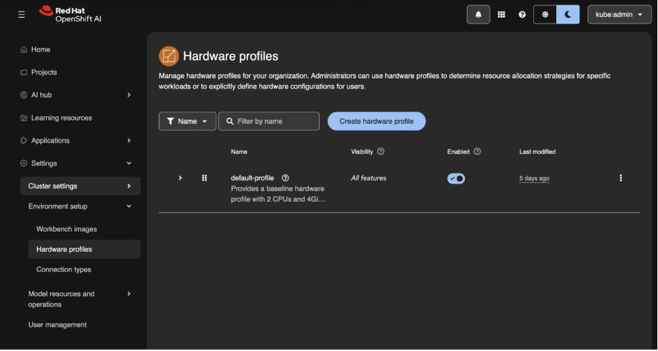Open the Name filter type dropdown

[x=187, y=121]
